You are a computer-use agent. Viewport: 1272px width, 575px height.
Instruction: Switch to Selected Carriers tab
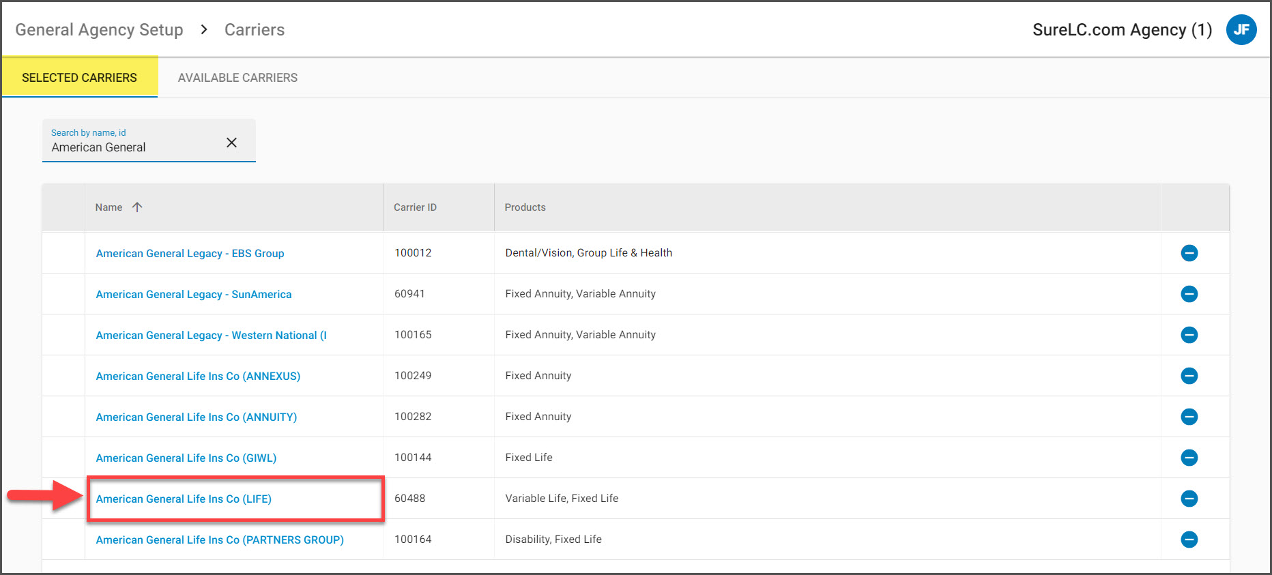(79, 77)
